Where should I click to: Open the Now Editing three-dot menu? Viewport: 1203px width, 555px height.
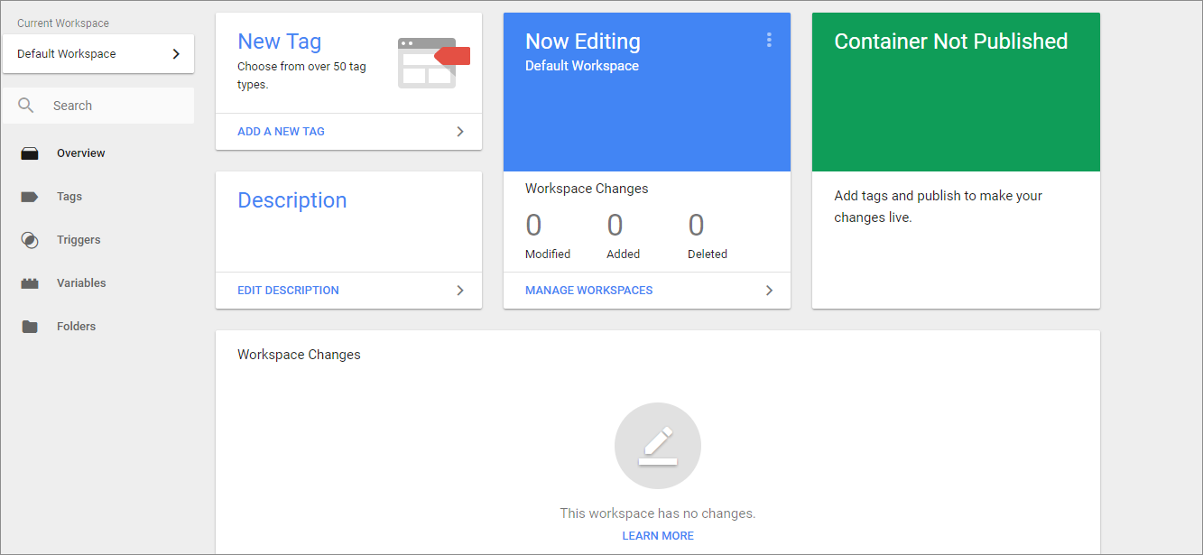(x=769, y=40)
